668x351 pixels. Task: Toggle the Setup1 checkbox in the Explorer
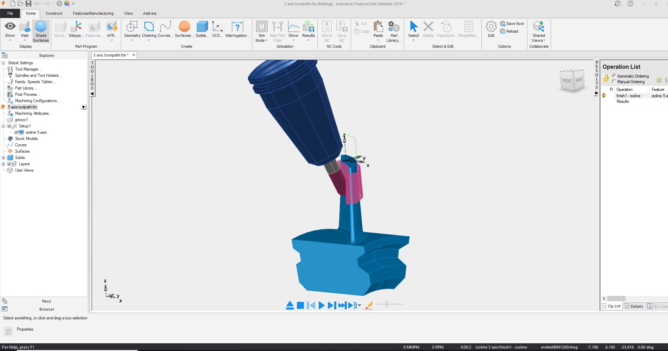[x=9, y=126]
